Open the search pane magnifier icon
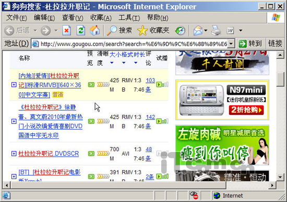 click(112, 30)
